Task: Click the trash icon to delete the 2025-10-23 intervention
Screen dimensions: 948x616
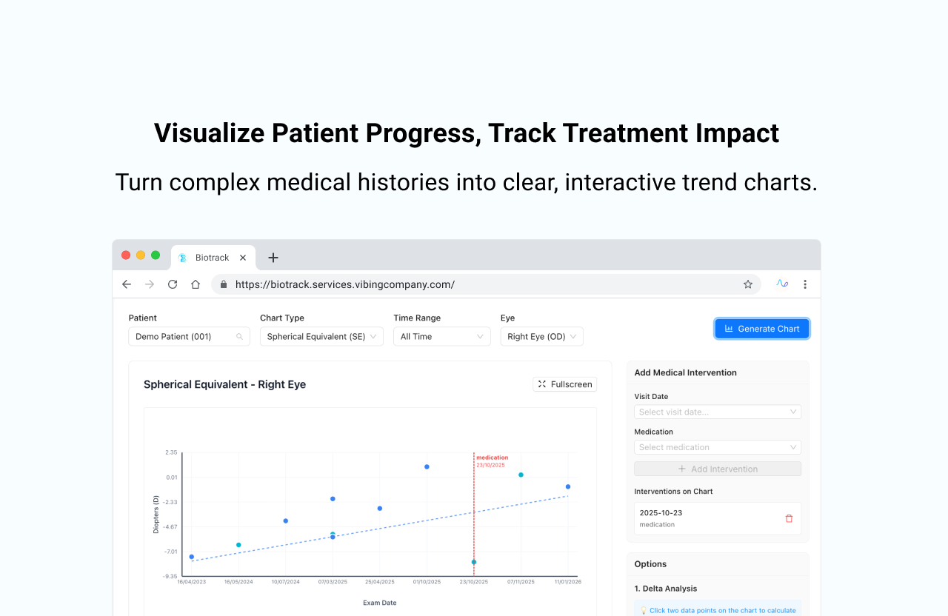Action: pos(789,518)
